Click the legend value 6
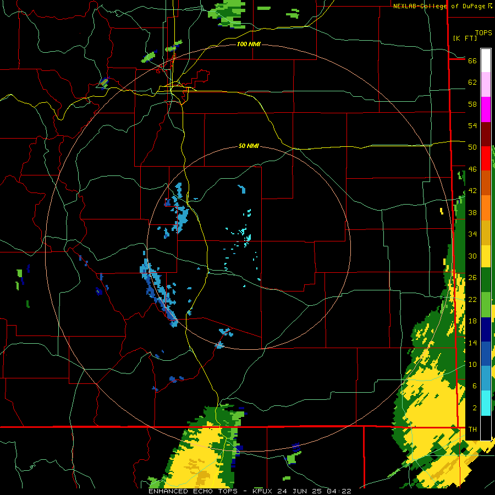Image resolution: width=495 pixels, height=495 pixels. [x=474, y=386]
